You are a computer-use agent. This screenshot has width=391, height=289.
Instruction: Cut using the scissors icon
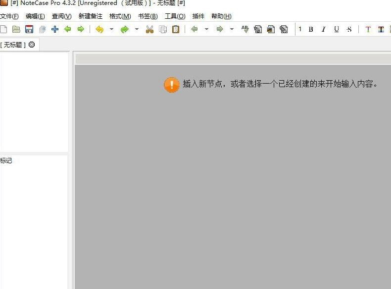click(x=149, y=29)
